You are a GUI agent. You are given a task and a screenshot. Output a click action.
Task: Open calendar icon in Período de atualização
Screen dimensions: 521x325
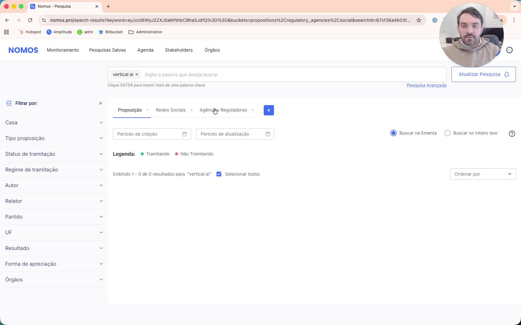[x=268, y=134]
